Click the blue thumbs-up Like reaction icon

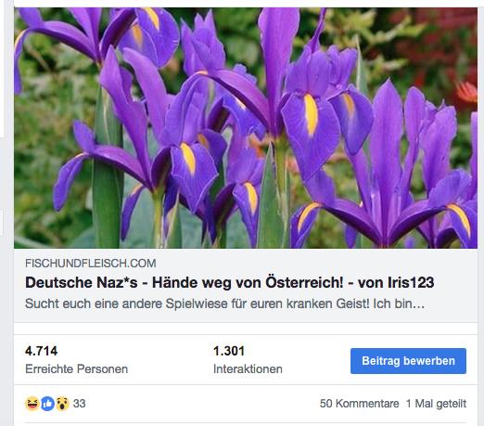(47, 404)
